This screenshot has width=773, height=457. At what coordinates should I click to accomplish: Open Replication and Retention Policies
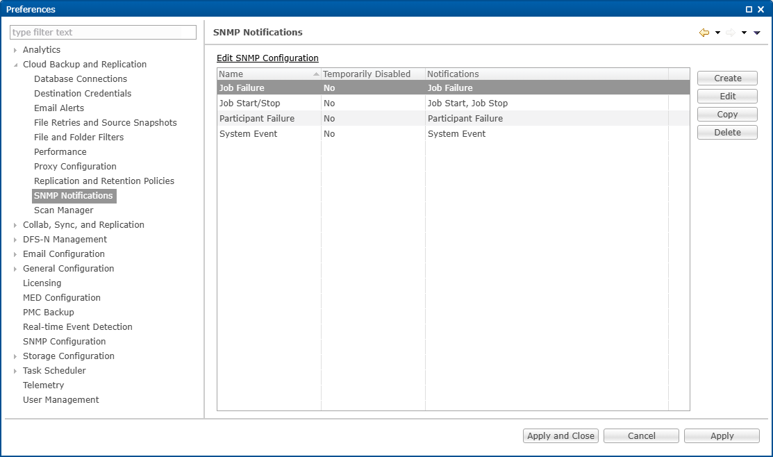[x=104, y=181]
